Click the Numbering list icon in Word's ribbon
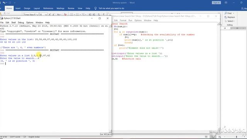The width and height of the screenshot is (247, 139). tap(77, 15)
